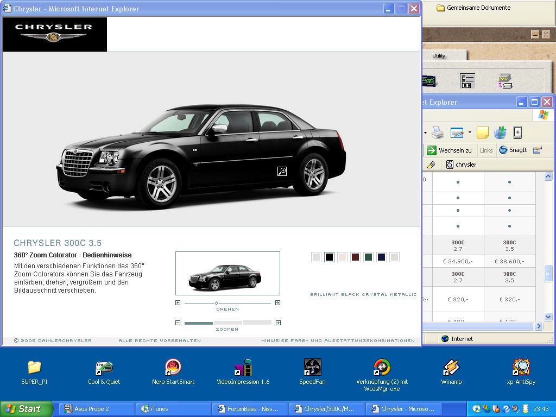Select the last pale grey color swatch
Screen dimensions: 556x417
click(x=394, y=257)
